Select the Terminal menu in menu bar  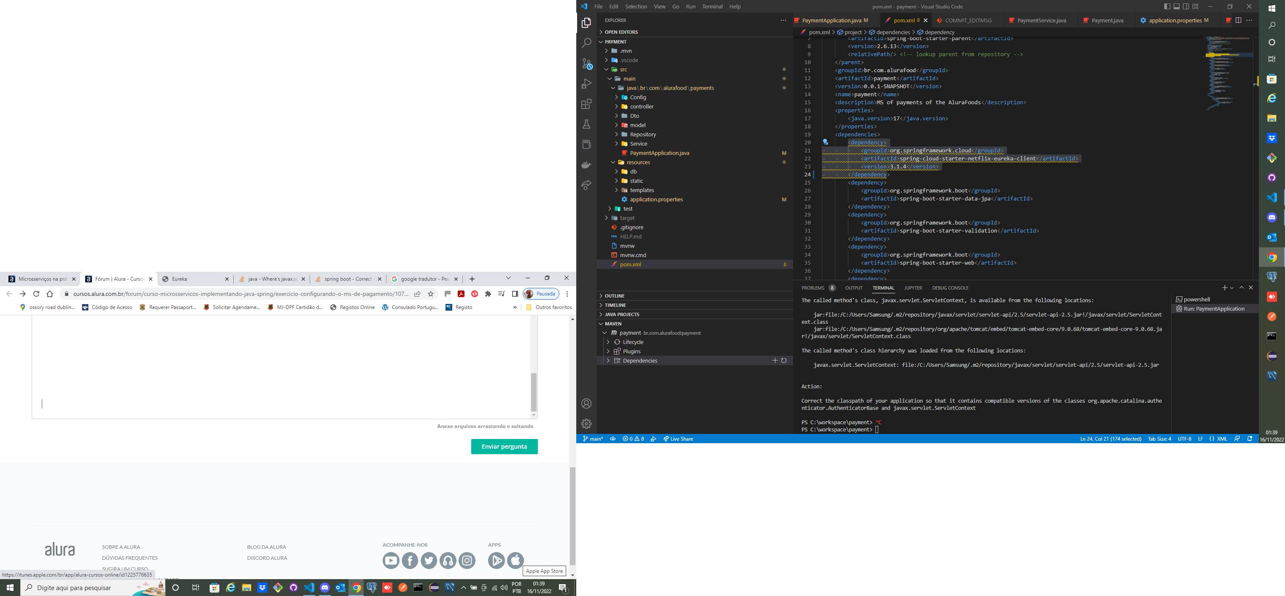pos(710,6)
